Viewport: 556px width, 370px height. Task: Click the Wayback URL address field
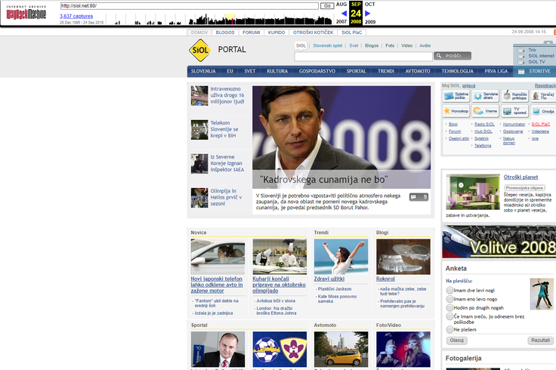190,6
